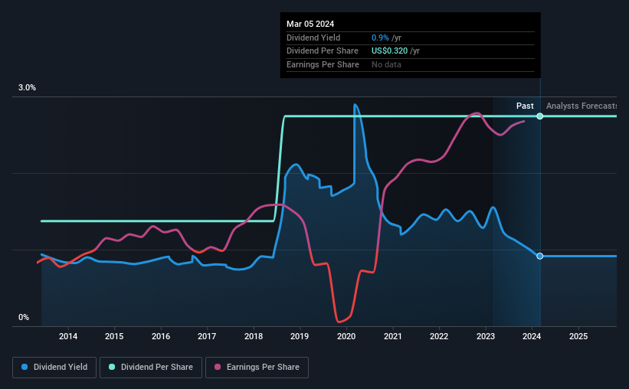Click the 0% y-axis label

coord(24,317)
